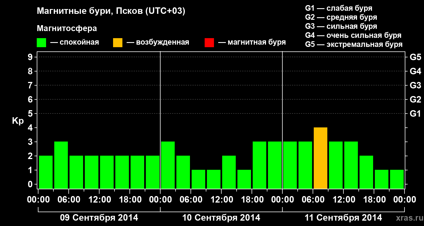The image size is (424, 226).
Task: Click the legend label '— спокойная'
Action: coord(75,43)
